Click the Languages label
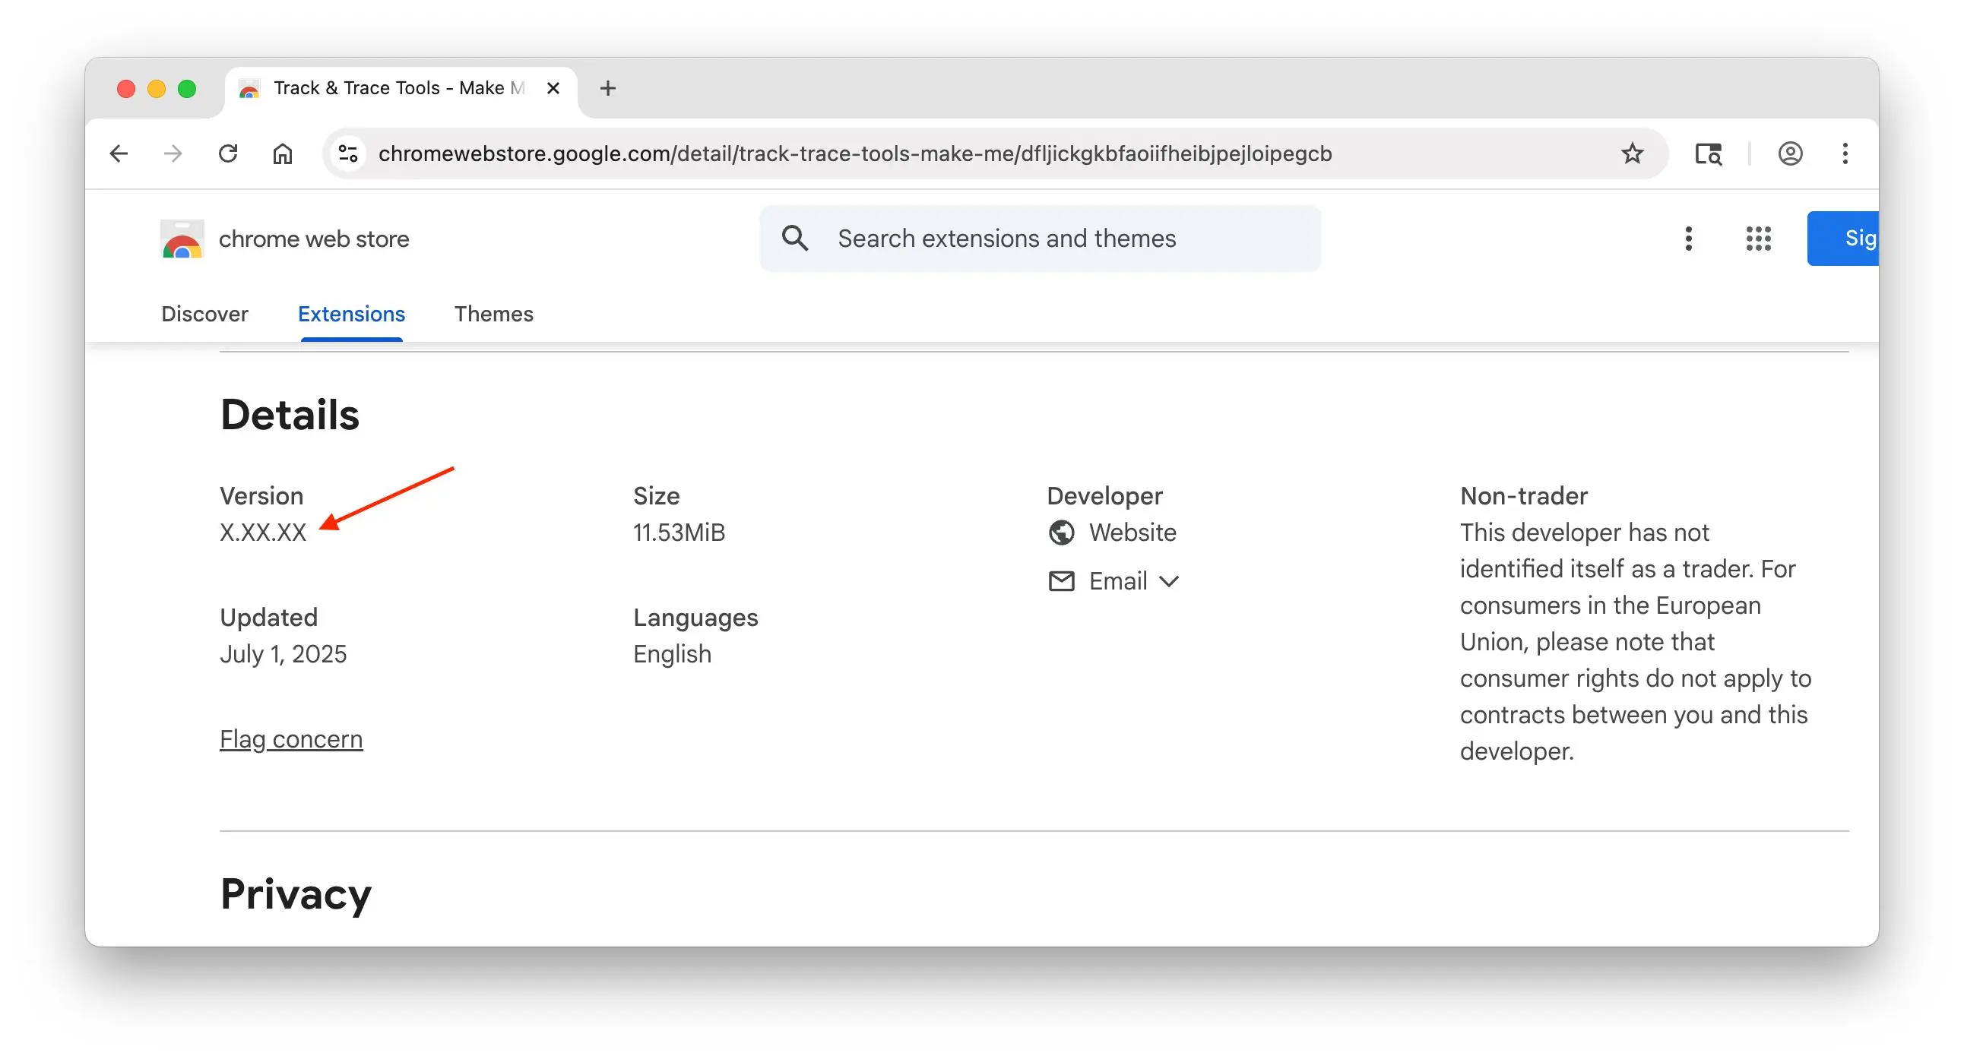Viewport: 1964px width, 1059px height. pos(696,618)
